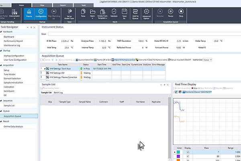Click the purple color swatch for mass 89
The width and height of the screenshot is (241, 161).
(178, 157)
